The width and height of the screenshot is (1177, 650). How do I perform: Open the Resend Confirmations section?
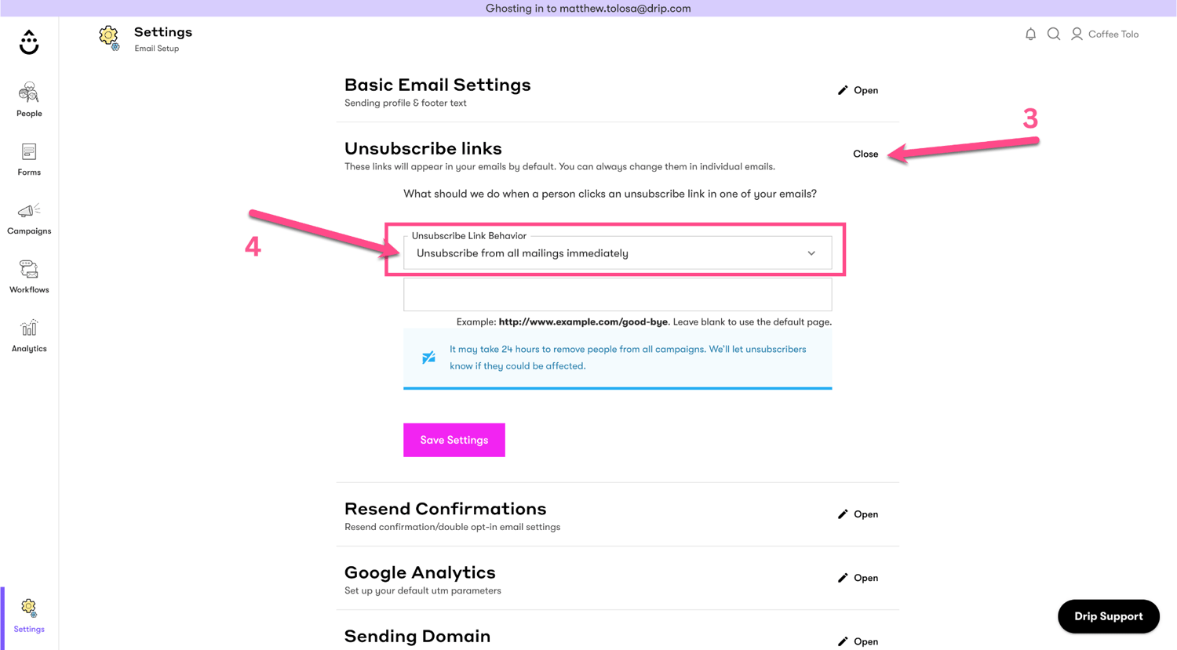pos(858,514)
